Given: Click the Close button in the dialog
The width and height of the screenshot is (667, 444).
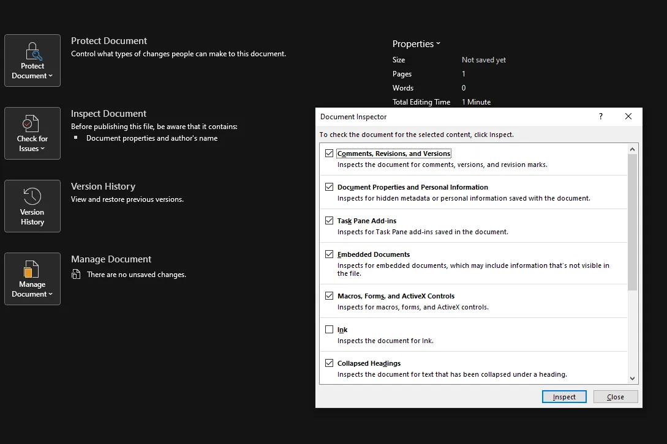Looking at the screenshot, I should pyautogui.click(x=616, y=397).
